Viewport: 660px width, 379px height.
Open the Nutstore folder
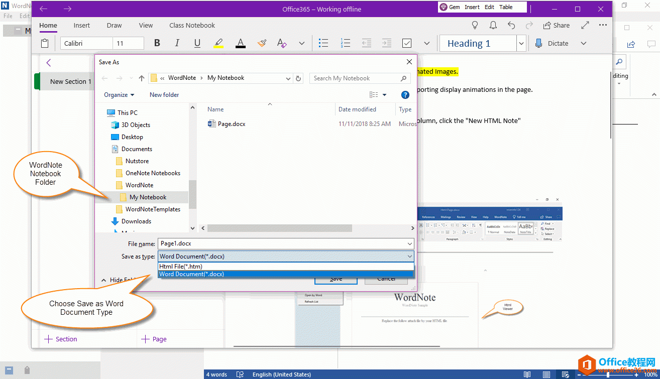pyautogui.click(x=132, y=161)
